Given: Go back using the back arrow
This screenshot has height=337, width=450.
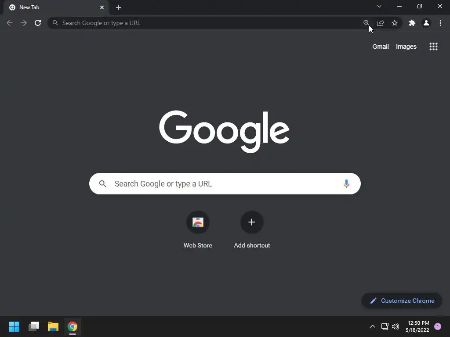Looking at the screenshot, I should pyautogui.click(x=10, y=23).
